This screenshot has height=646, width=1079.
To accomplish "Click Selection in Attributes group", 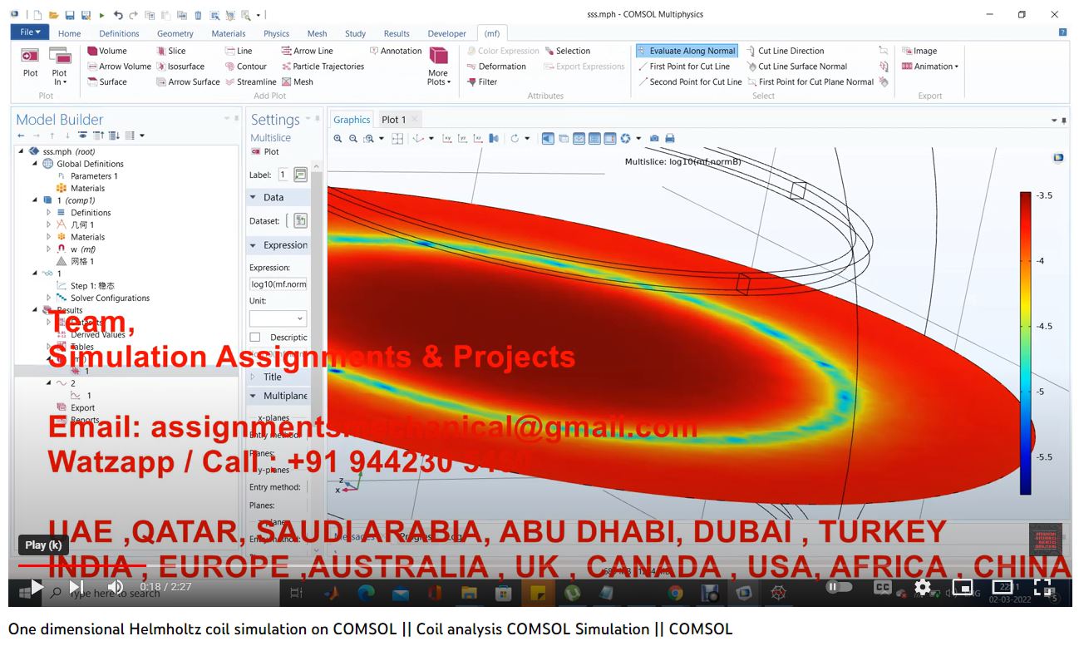I will (567, 51).
